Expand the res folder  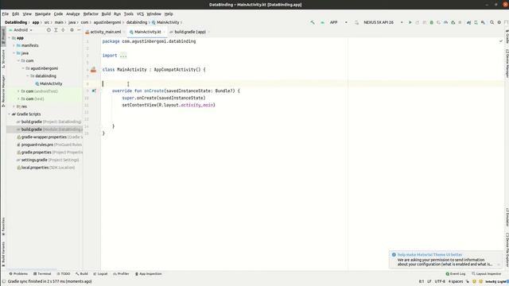[14, 106]
